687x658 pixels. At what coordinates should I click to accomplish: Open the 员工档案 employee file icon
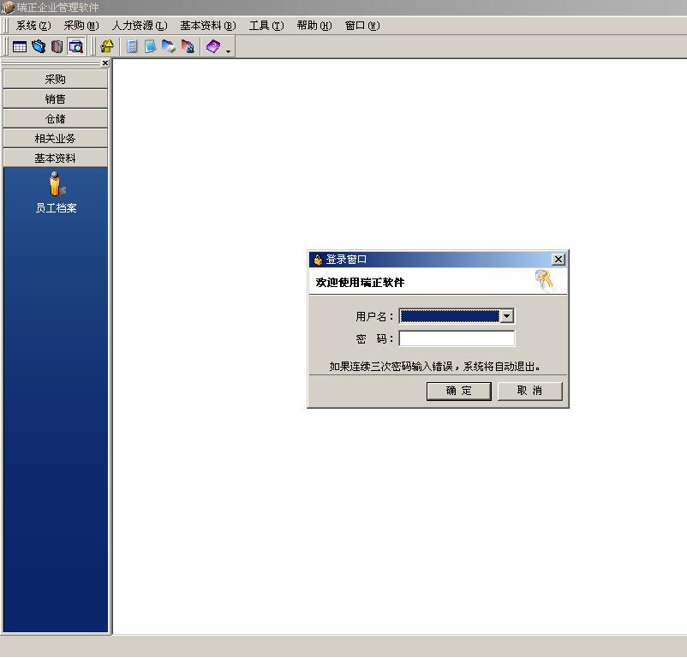(56, 192)
